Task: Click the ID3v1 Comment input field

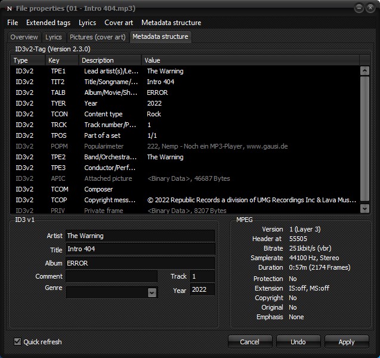Action: [112, 276]
